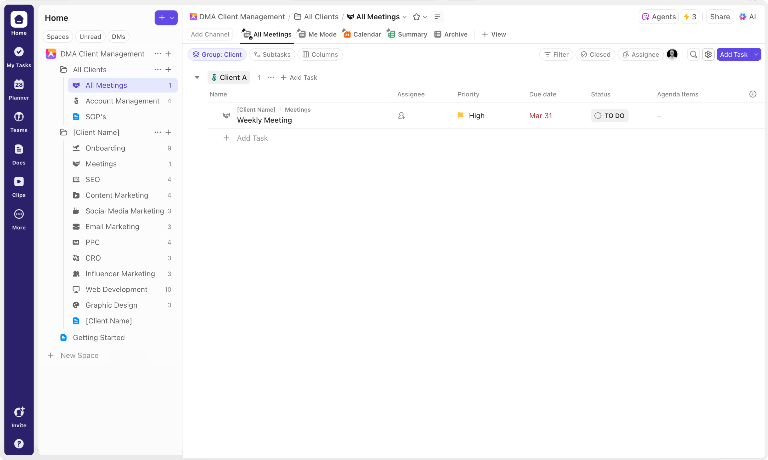Toggle the Me mode avatar filter

[x=672, y=55]
